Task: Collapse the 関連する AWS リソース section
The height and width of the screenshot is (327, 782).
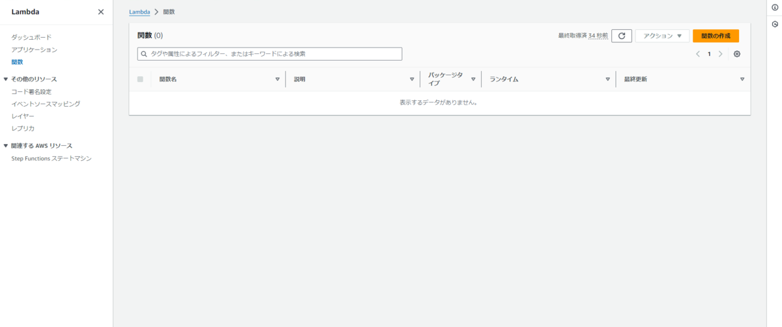Action: tap(6, 146)
